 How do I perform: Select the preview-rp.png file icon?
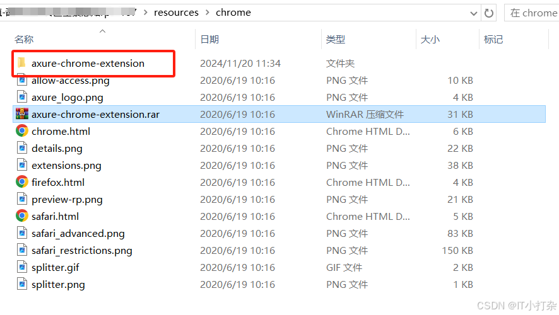pyautogui.click(x=22, y=199)
